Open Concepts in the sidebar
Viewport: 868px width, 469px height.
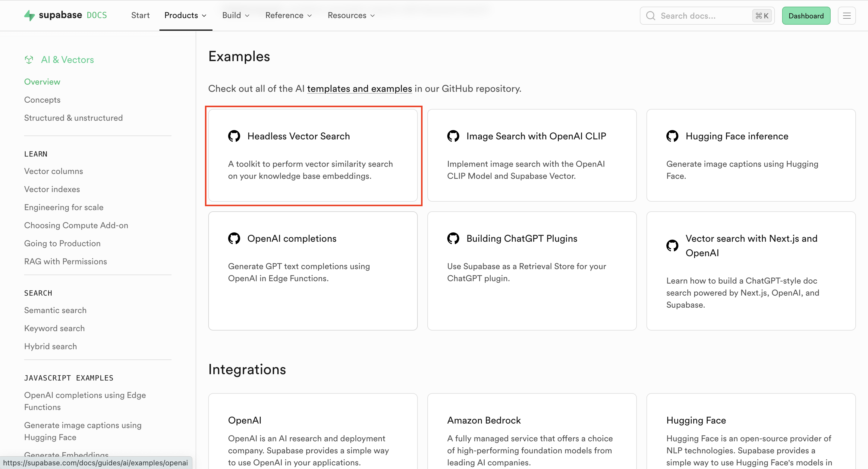42,100
